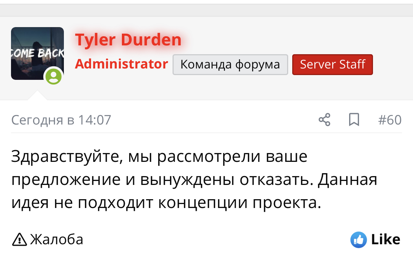The width and height of the screenshot is (413, 260).
Task: Bookmark this post with the bookmark icon
Action: [x=354, y=120]
